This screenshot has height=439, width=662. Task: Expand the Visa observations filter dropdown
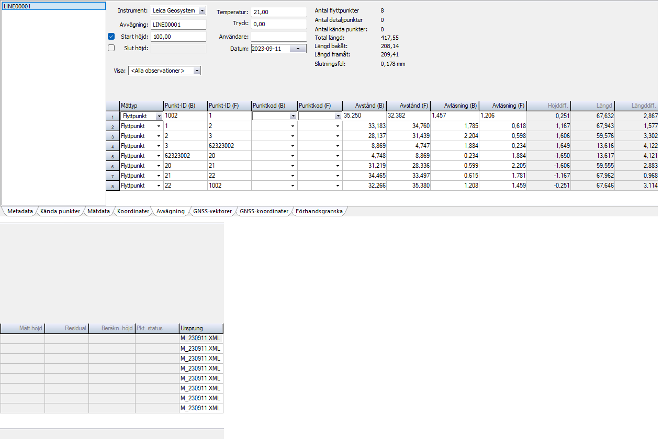click(197, 71)
